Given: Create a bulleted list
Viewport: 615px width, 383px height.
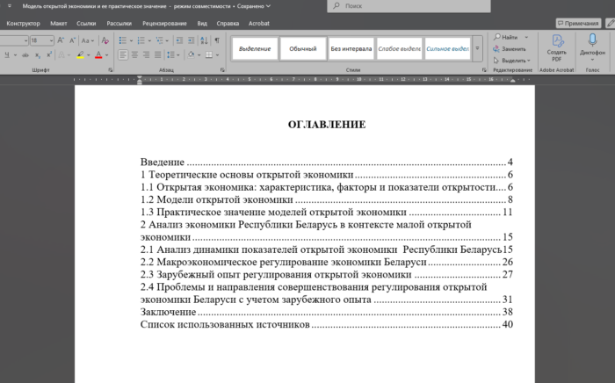Looking at the screenshot, I should tap(123, 40).
